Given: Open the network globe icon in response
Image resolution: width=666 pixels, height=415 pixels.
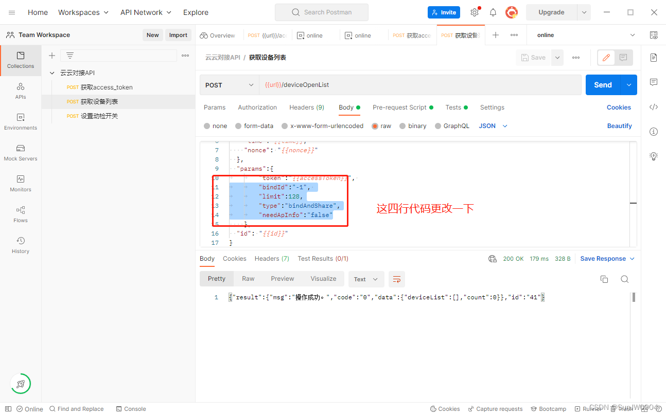Looking at the screenshot, I should pyautogui.click(x=493, y=259).
